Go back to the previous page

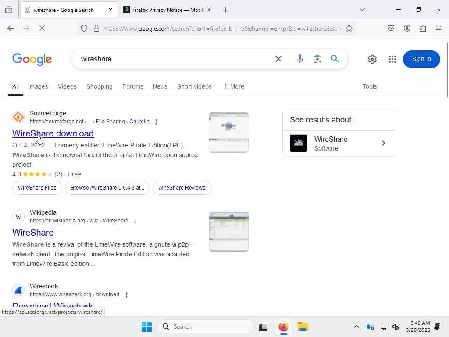coord(11,28)
